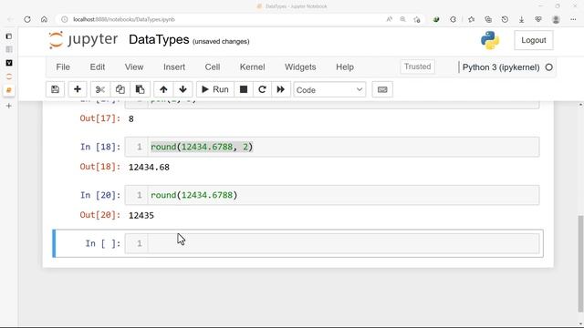Click the Jupyter logo

(83, 40)
